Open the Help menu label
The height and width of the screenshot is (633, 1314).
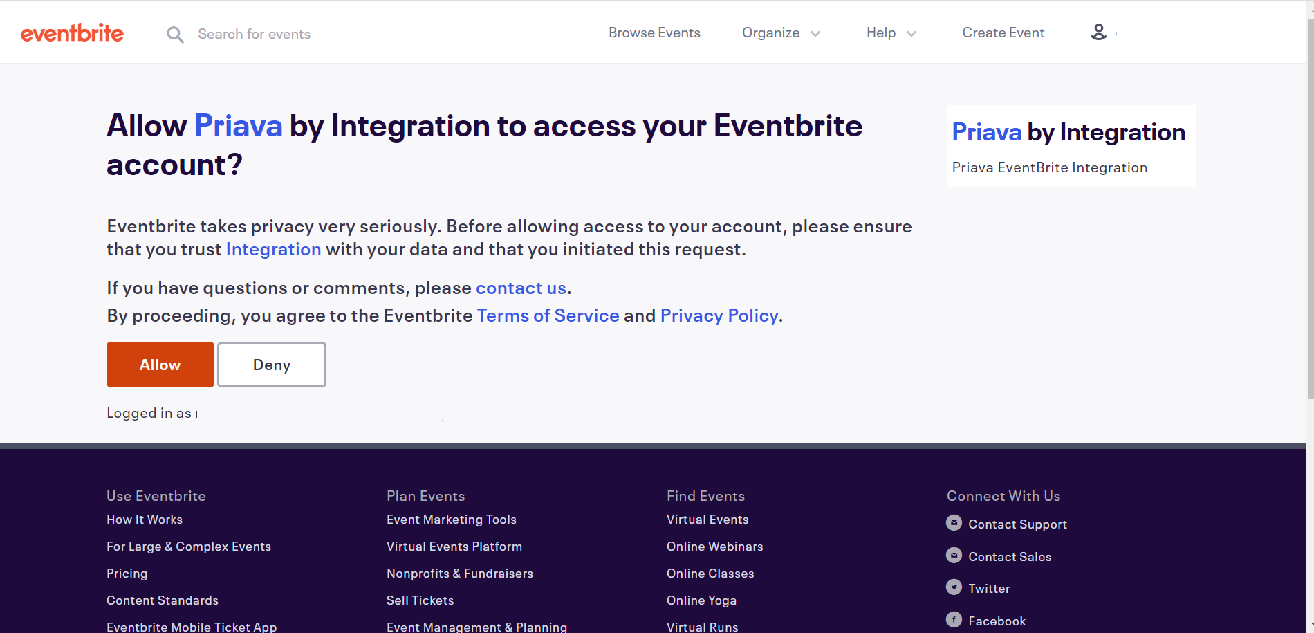point(880,33)
